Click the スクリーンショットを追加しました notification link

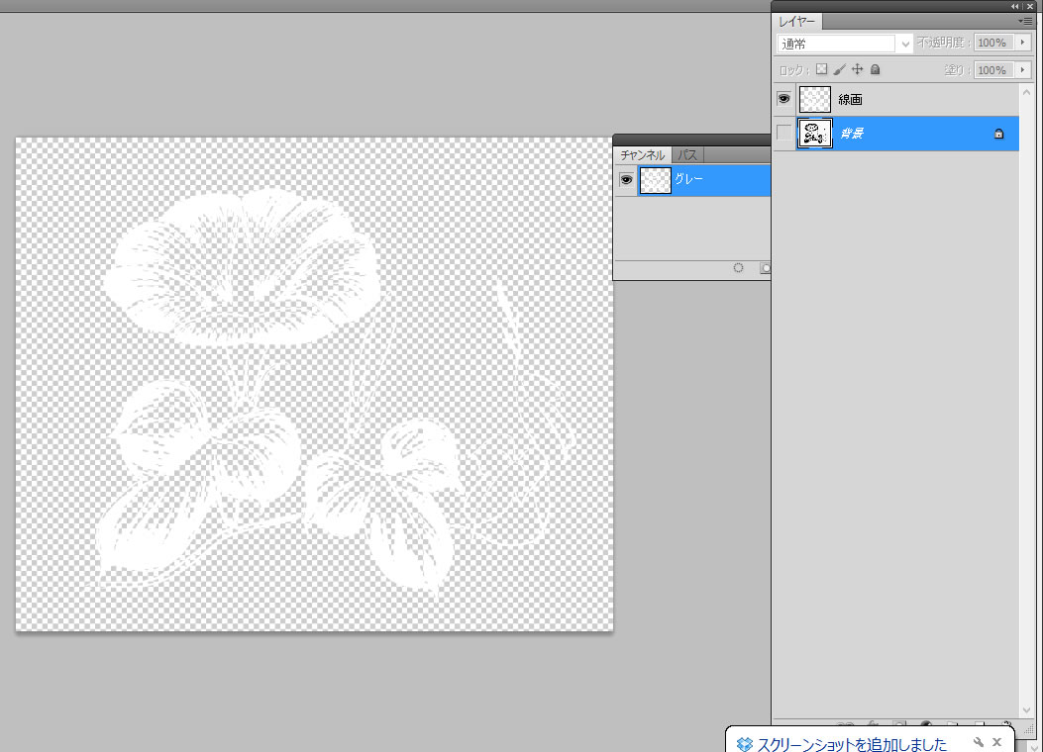(x=852, y=744)
